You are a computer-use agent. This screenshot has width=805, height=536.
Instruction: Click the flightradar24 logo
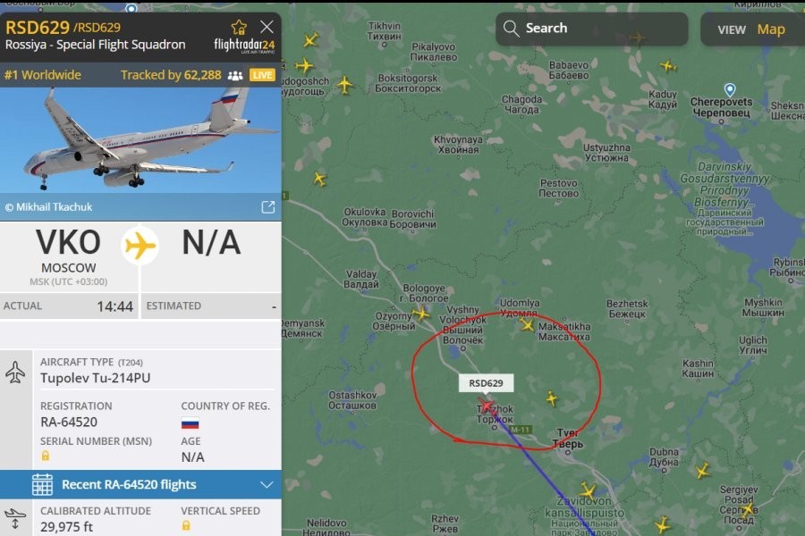click(244, 46)
